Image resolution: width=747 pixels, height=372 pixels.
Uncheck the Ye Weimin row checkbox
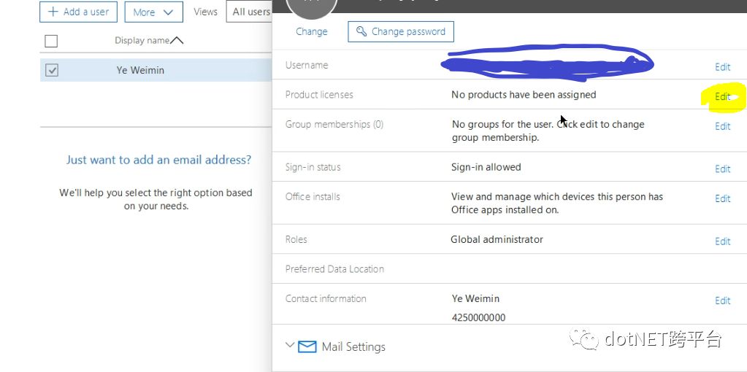tap(51, 70)
